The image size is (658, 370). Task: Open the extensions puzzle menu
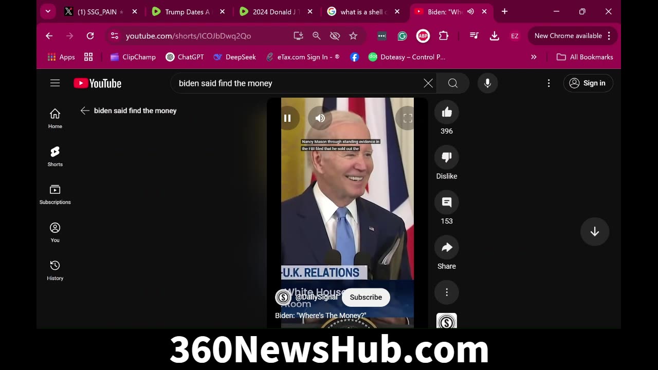444,35
